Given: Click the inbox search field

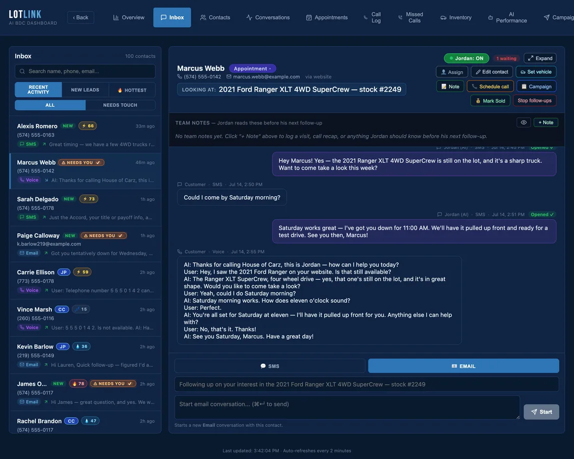Looking at the screenshot, I should [x=85, y=71].
